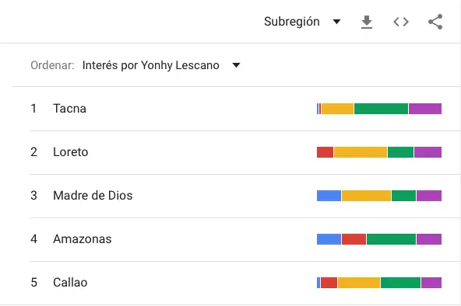Viewport: 461px width, 306px height.
Task: Open the Subregión selector label
Action: point(292,22)
